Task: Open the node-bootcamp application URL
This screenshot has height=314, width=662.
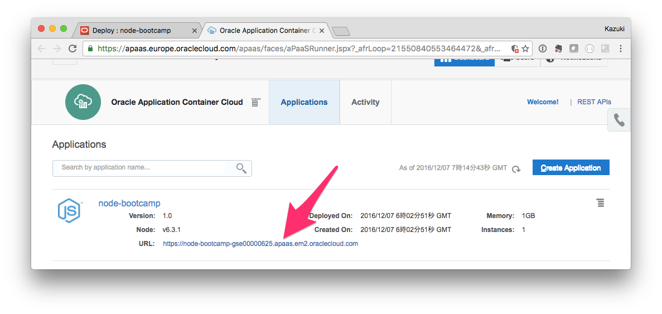Action: click(x=260, y=244)
